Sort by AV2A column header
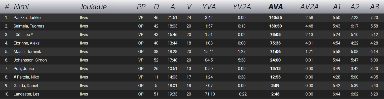Image resolution: width=384 pixels, height=99 pixels. click(309, 7)
